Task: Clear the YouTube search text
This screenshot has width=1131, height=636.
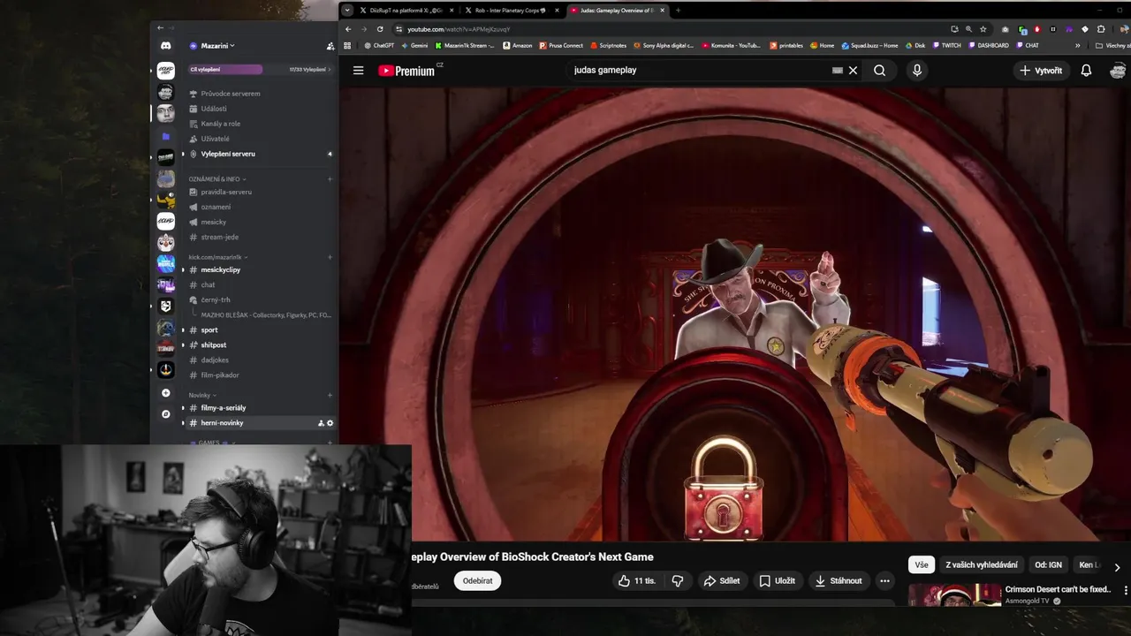Action: [x=853, y=71]
